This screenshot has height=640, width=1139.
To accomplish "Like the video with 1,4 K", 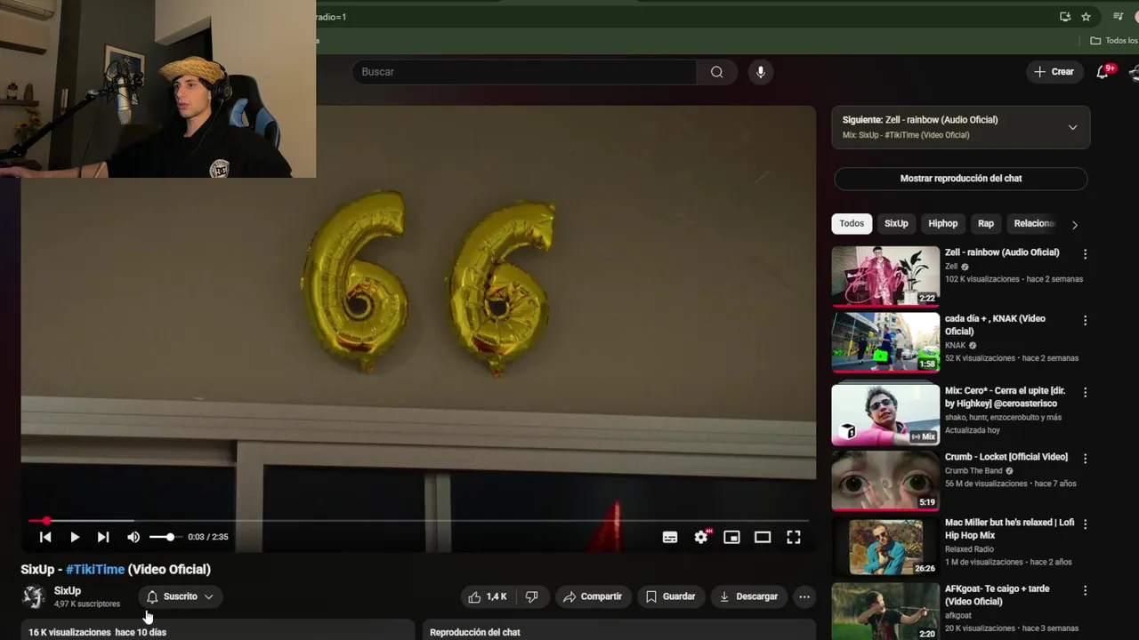I will (x=488, y=596).
